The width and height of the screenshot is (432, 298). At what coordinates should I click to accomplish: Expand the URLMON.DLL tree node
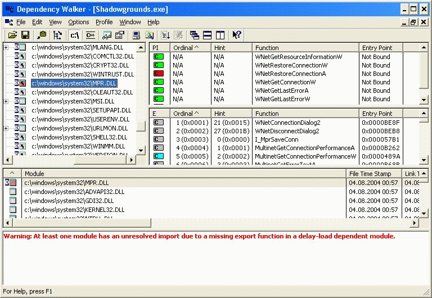6,128
